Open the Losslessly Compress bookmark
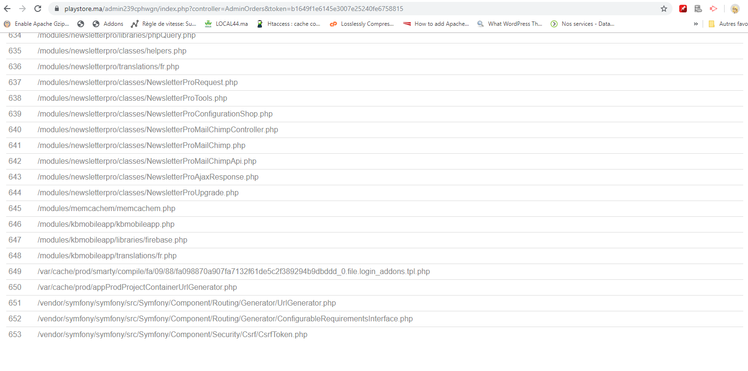This screenshot has width=748, height=371. (361, 23)
